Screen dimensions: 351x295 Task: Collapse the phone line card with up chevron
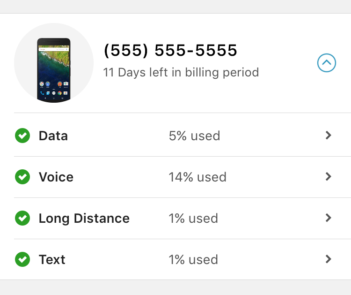coord(326,63)
